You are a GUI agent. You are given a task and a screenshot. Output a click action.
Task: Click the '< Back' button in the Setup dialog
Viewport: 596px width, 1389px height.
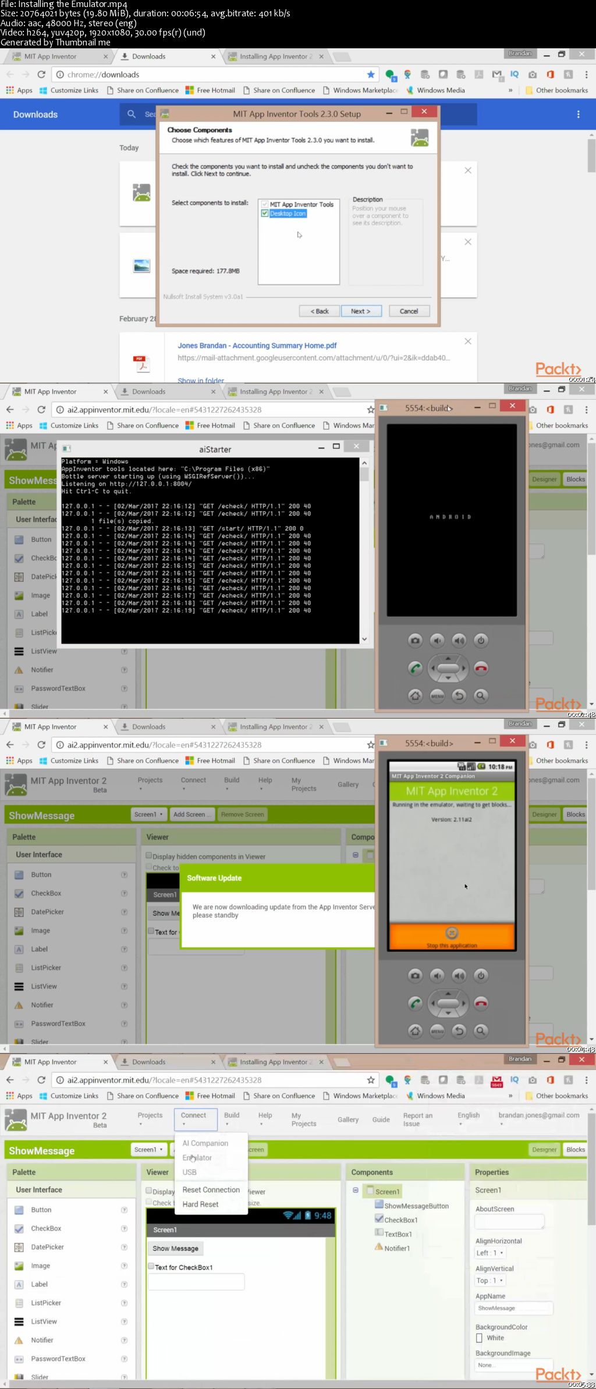click(x=320, y=311)
